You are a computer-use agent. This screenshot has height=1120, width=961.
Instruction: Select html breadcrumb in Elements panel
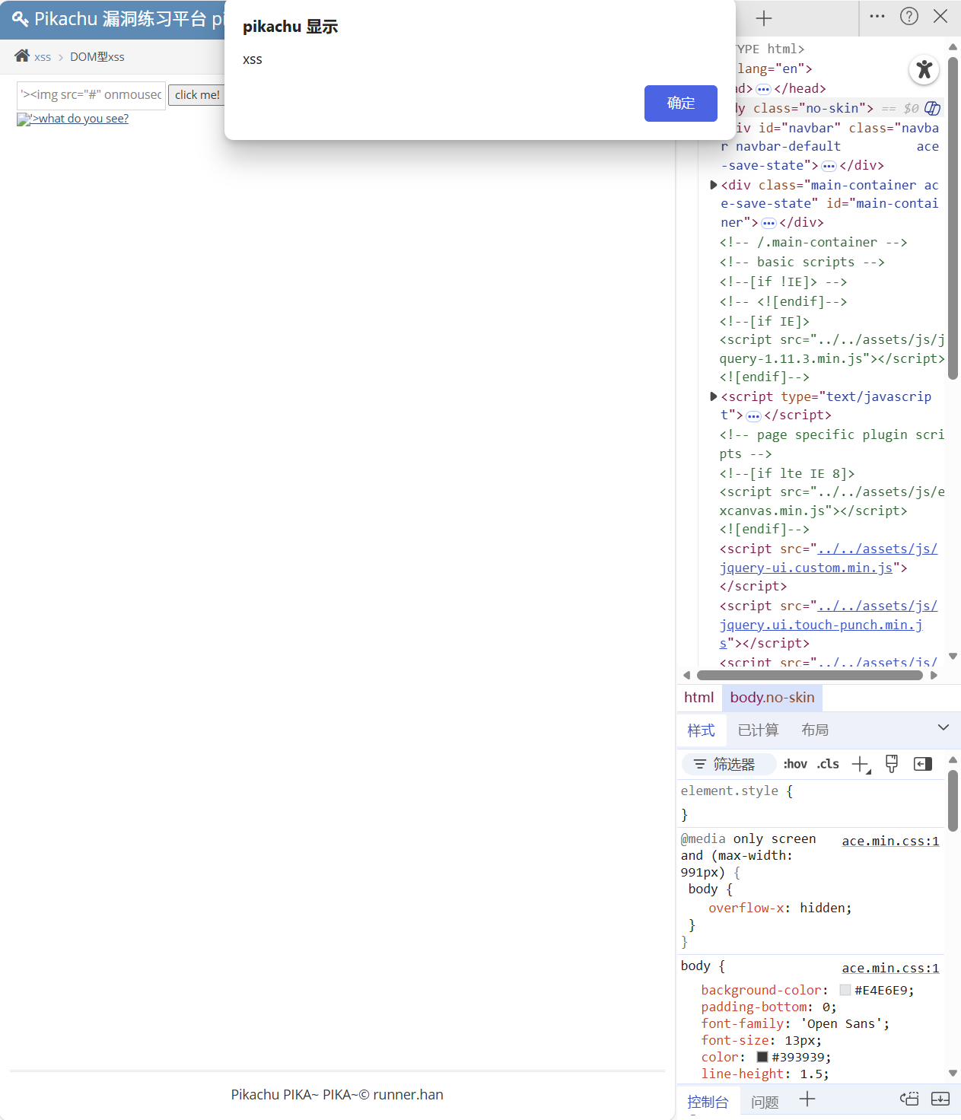698,698
